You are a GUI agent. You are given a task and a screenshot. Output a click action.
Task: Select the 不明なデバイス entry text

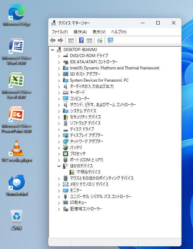89,172
